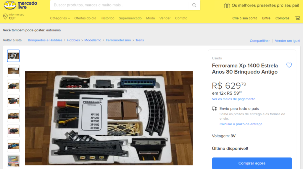This screenshot has width=303, height=169.
Task: Click the Compartilhar link
Action: coord(260,41)
